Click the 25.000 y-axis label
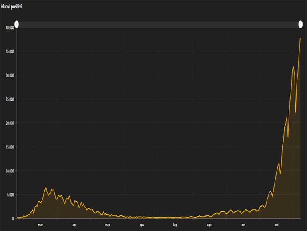Viewport: 307px width, 231px height. (x=10, y=99)
